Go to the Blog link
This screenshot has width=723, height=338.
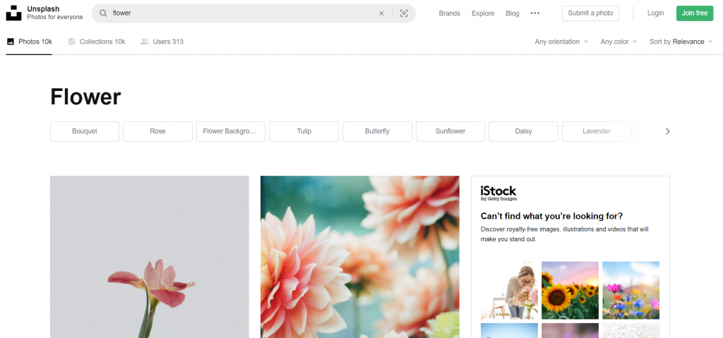(x=513, y=13)
